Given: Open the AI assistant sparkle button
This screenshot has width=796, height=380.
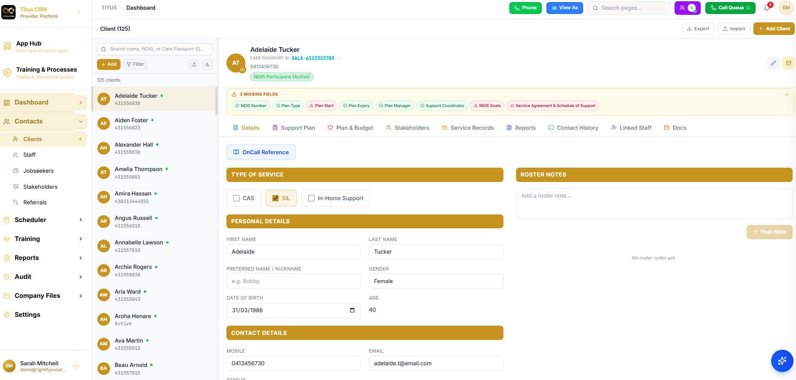Looking at the screenshot, I should [782, 361].
